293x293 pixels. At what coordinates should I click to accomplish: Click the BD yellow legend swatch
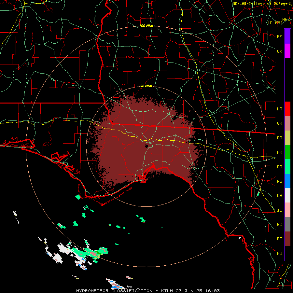pyautogui.click(x=287, y=138)
